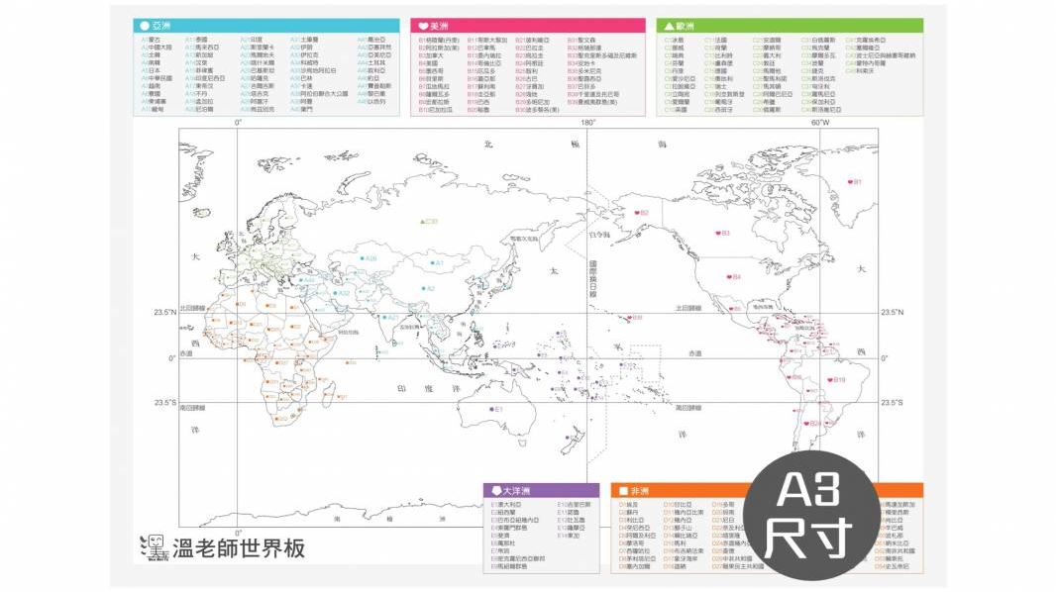Click the heart icon beside 美洲 header
1056x592 pixels.
(423, 26)
